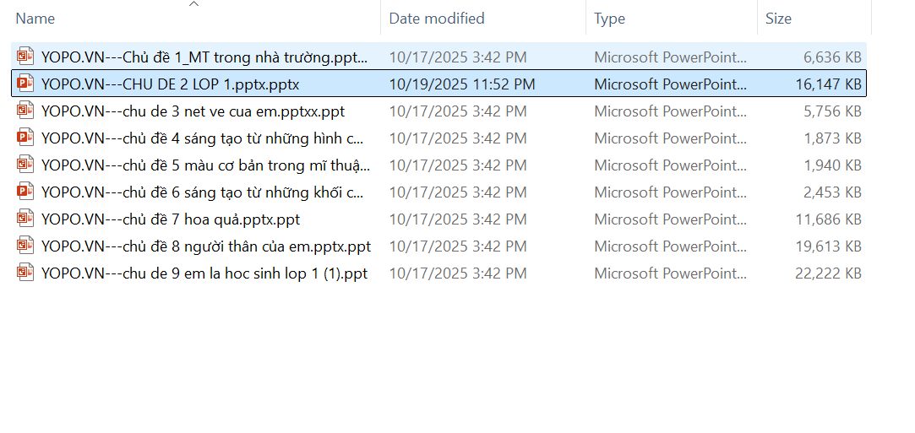The image size is (915, 433).
Task: Click the Type cell of the 1,873 KB file
Action: click(x=670, y=138)
